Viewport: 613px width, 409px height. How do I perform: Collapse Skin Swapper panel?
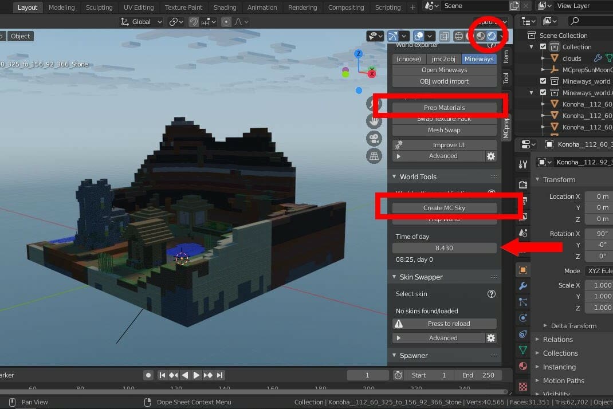point(394,277)
